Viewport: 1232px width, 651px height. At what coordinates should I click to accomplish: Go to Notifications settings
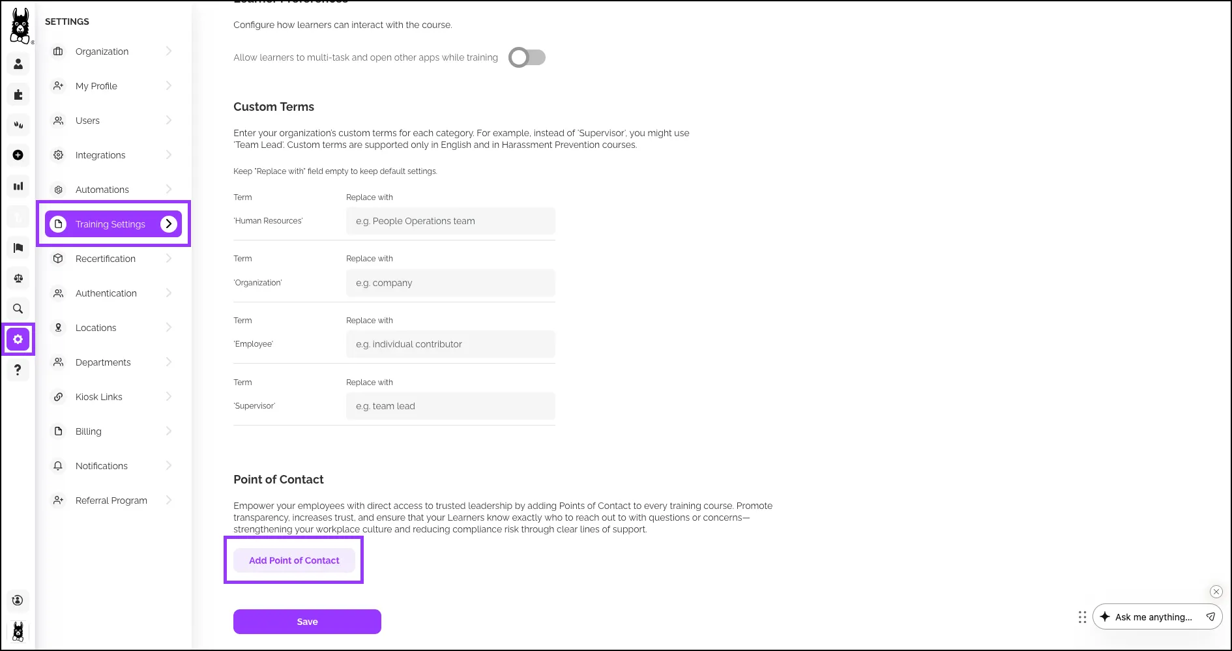102,466
